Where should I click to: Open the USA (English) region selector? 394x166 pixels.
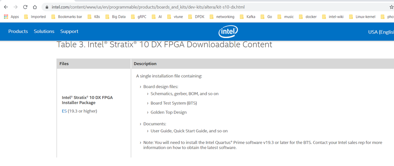[381, 32]
